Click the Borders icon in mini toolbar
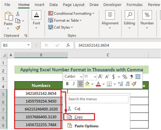This screenshot has width=161, height=130. coord(109,84)
